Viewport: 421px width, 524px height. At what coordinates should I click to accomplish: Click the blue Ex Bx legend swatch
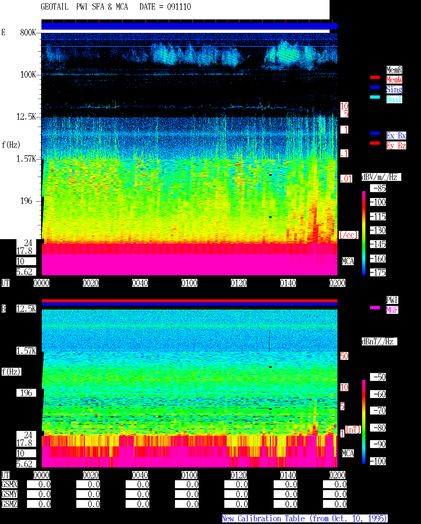click(x=375, y=133)
